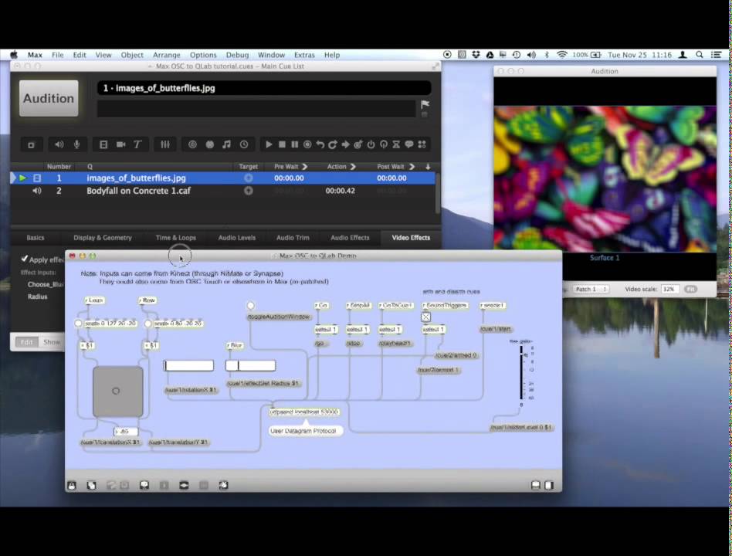Switch to the Audio Trim tab
The image size is (732, 556).
pyautogui.click(x=293, y=238)
